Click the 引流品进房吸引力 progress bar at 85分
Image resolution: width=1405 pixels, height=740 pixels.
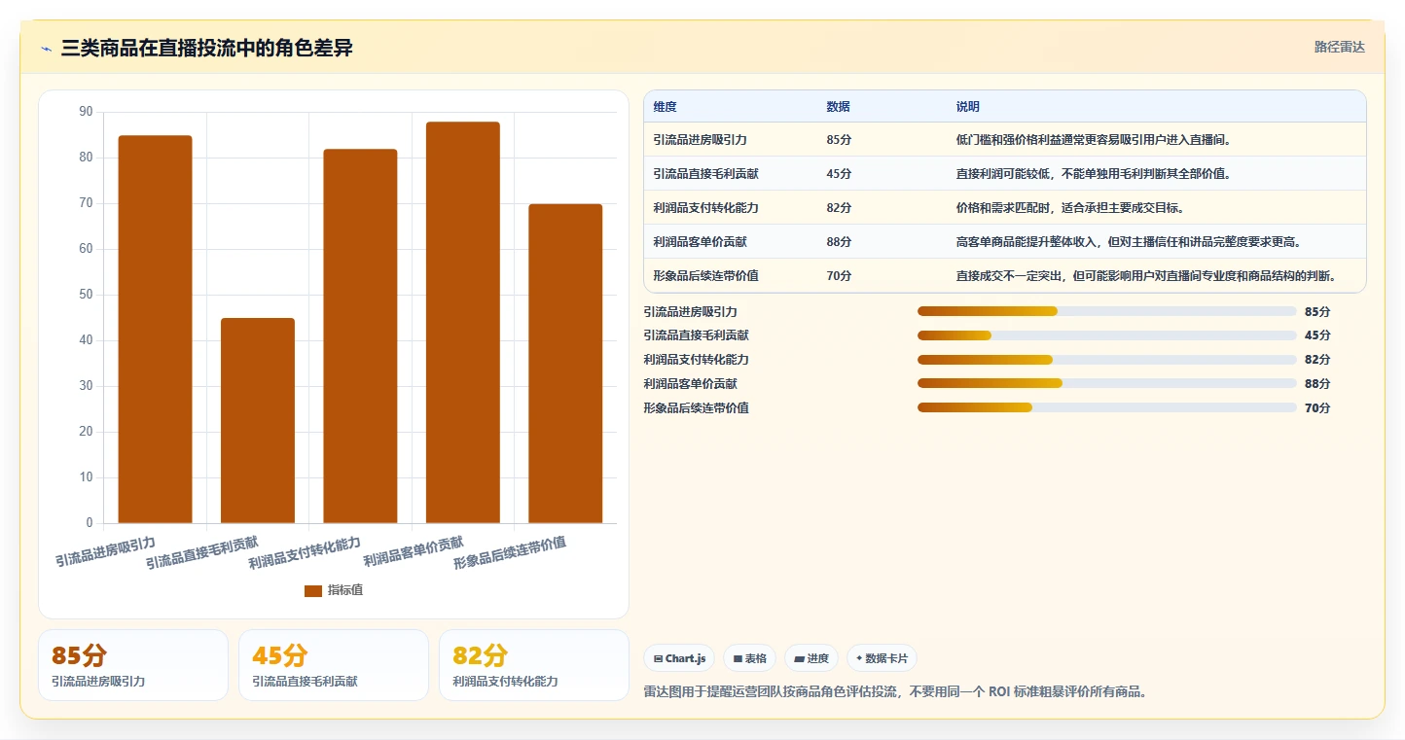point(1107,311)
